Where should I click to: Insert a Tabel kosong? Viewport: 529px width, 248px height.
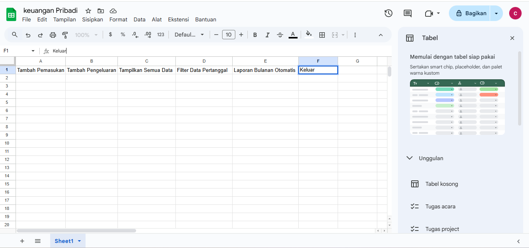(442, 184)
